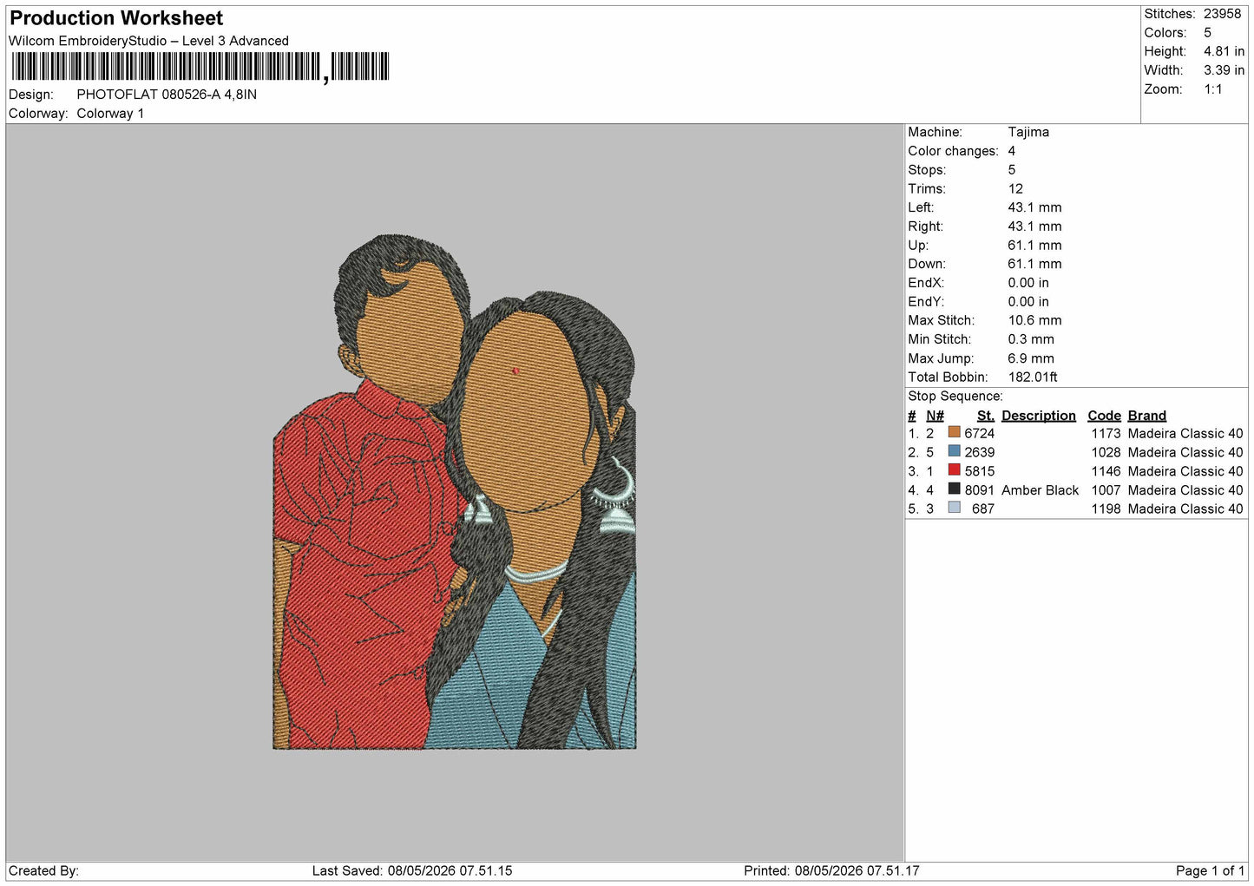Click the "Page 1 of 1" indicator
Viewport: 1254px width, 886px height.
(x=1211, y=871)
